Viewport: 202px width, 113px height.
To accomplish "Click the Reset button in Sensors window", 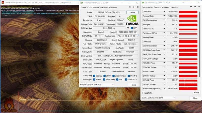I will pos(196,93).
